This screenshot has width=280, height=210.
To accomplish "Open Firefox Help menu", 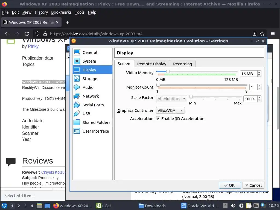I will [x=92, y=12].
